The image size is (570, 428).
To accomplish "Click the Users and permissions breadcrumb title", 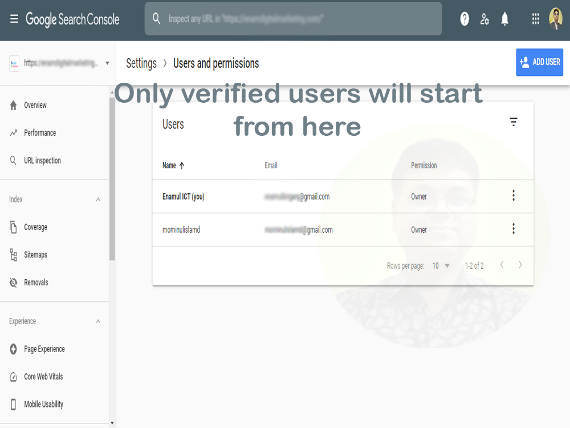I will pyautogui.click(x=216, y=63).
